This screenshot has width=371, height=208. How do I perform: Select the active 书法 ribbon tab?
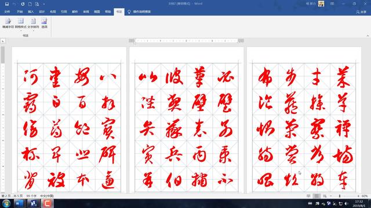tap(119, 12)
